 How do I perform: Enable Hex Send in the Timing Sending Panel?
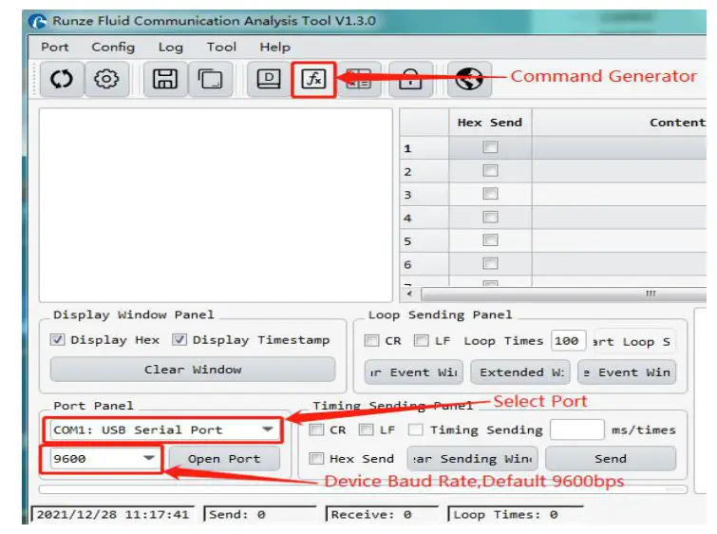[316, 459]
